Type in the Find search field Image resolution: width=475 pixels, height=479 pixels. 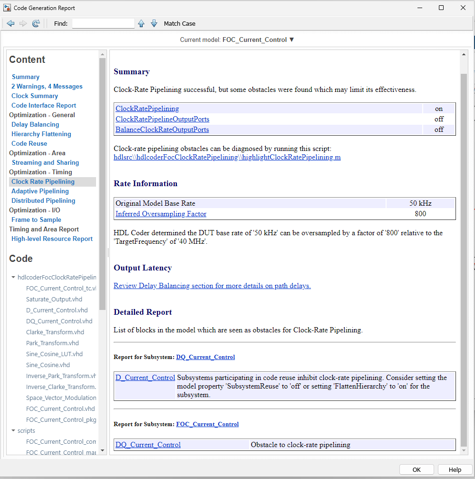click(103, 23)
